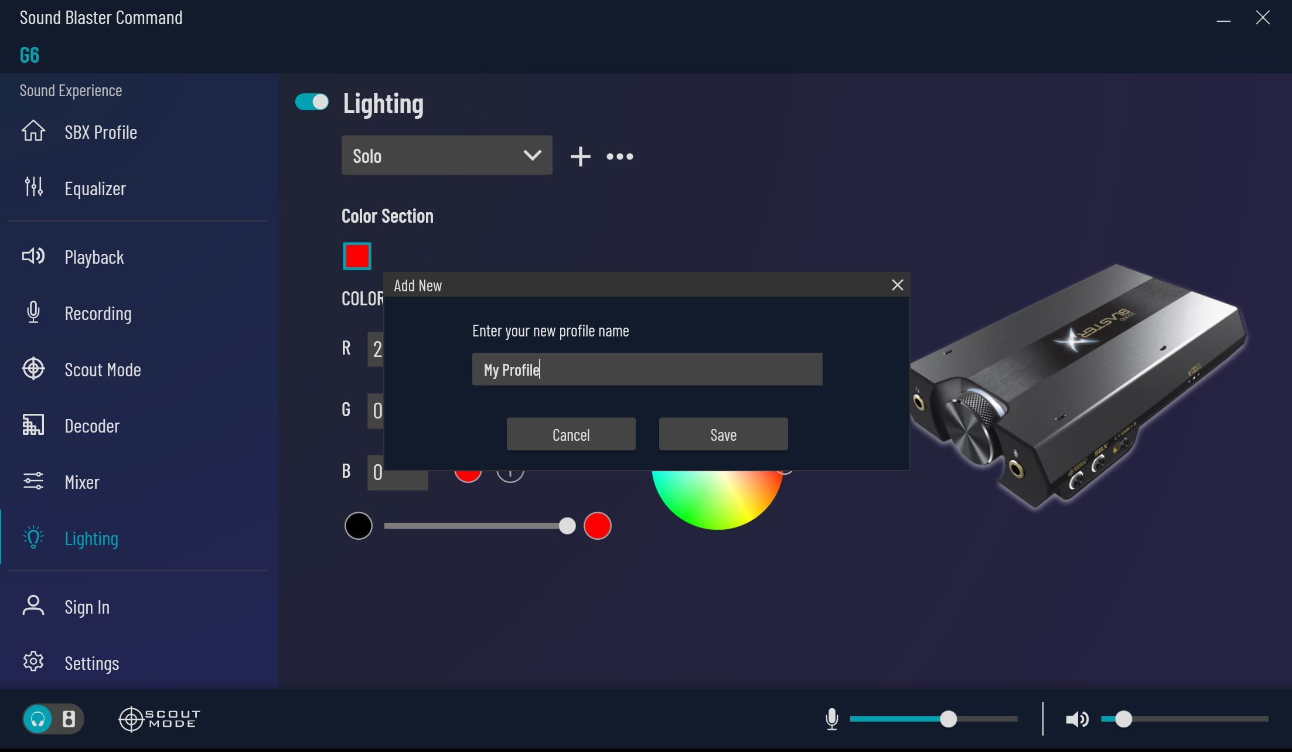Click the bottom bar microphone icon

coord(831,719)
